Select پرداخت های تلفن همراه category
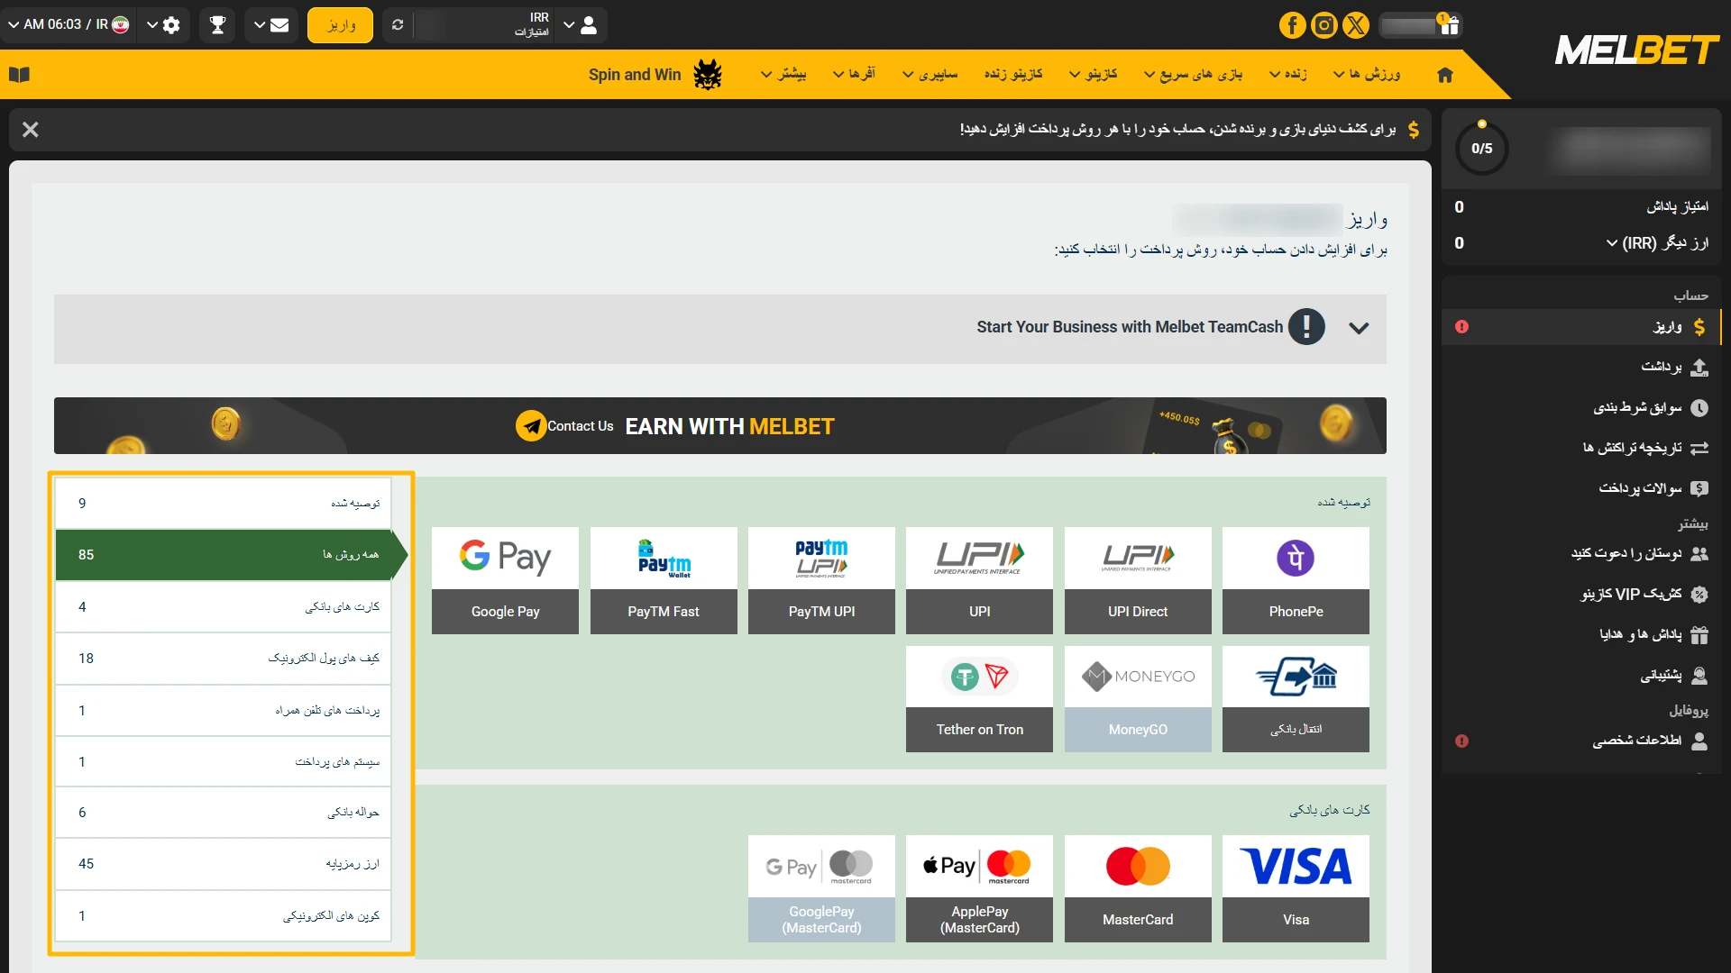1731x973 pixels. coord(224,711)
